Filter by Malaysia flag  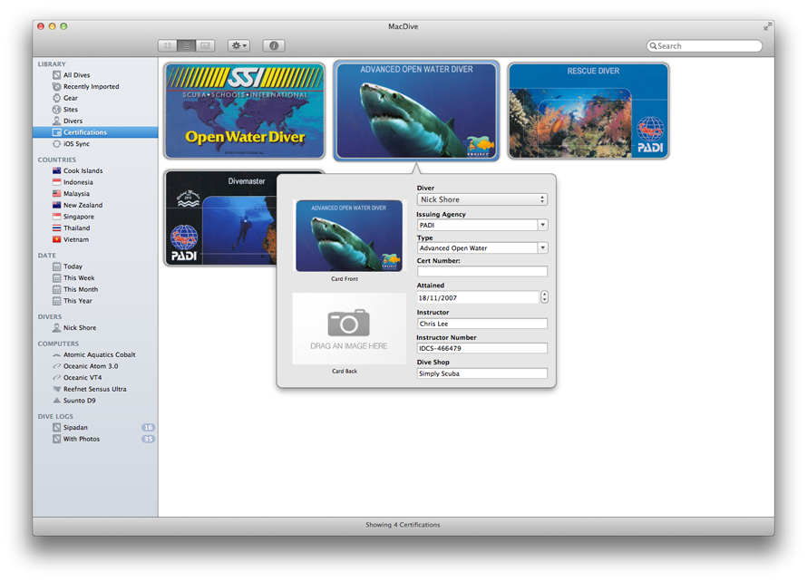click(x=56, y=194)
